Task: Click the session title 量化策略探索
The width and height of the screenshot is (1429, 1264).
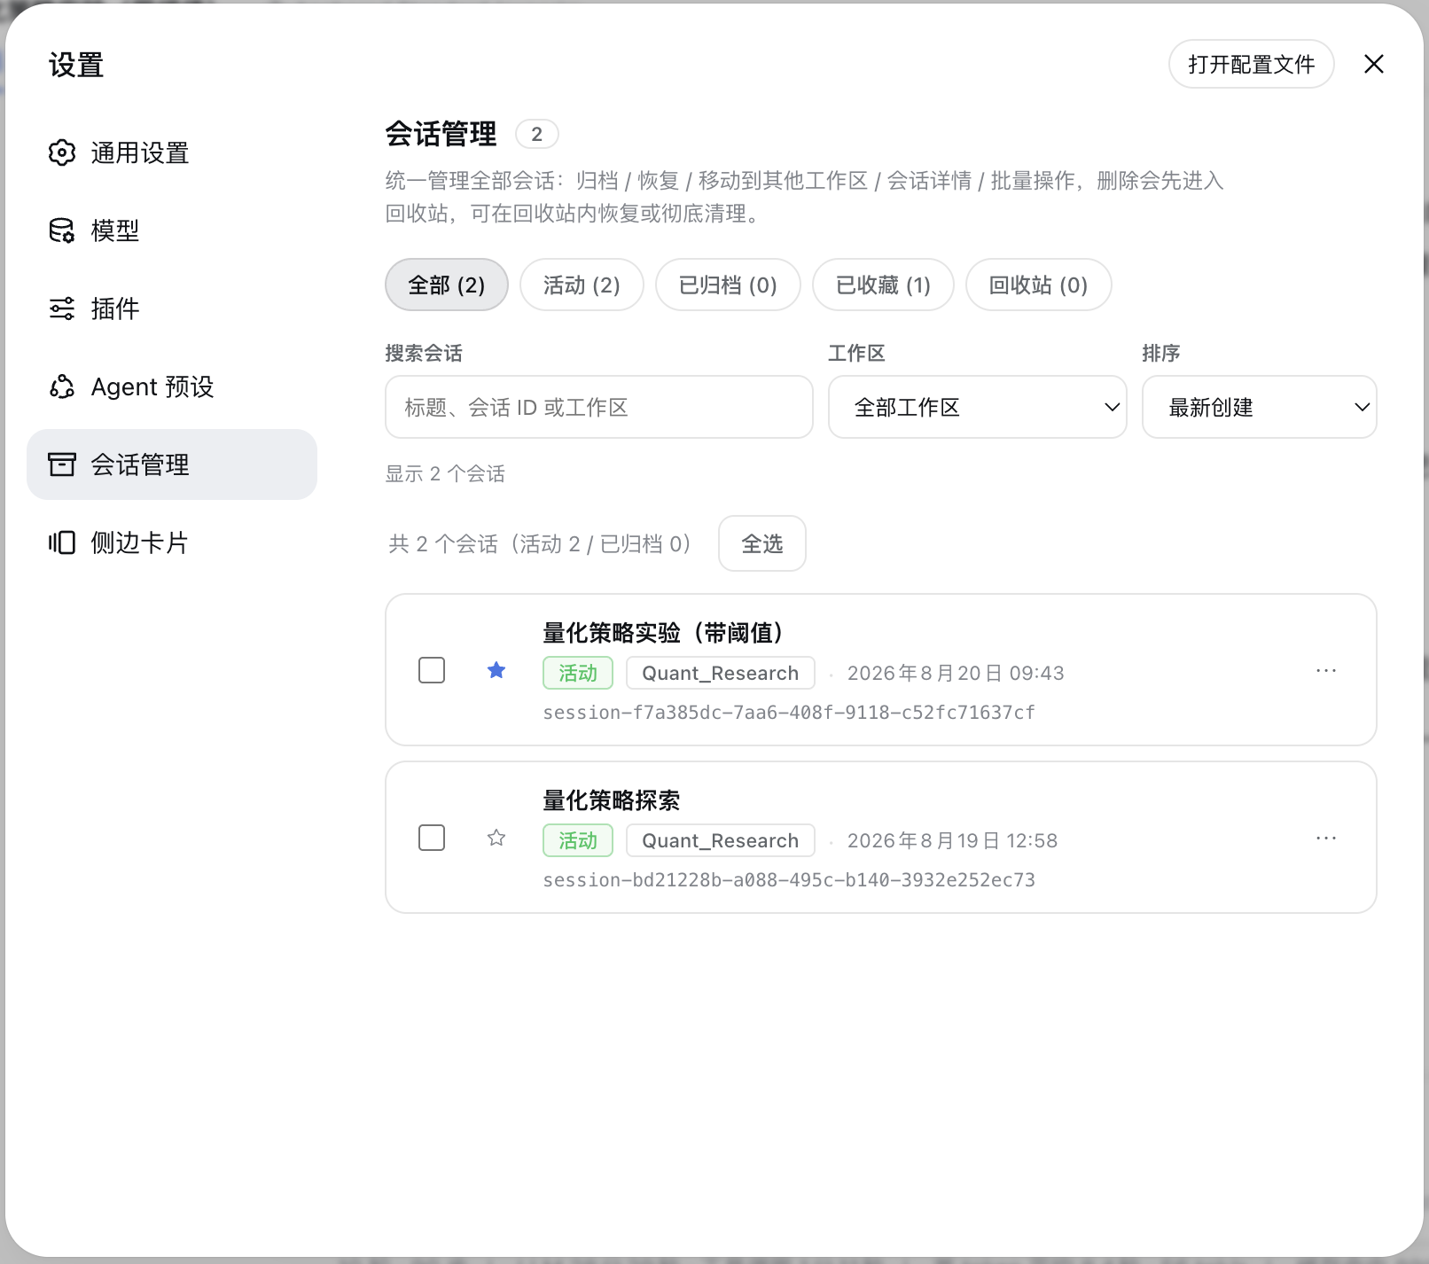Action: [612, 800]
